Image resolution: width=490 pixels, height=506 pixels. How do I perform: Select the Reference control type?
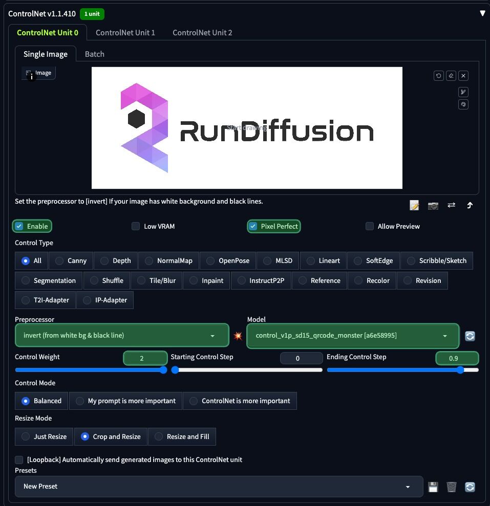pyautogui.click(x=319, y=280)
